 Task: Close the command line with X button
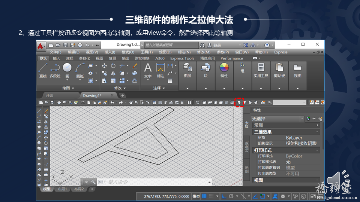pyautogui.click(x=87, y=182)
